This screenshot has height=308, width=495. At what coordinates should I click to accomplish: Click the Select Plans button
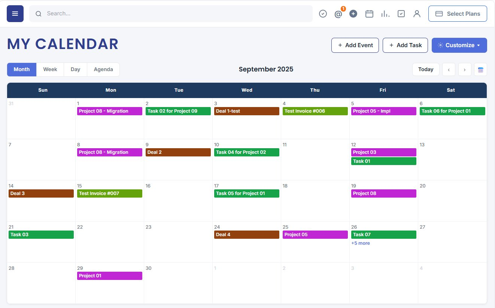coord(458,13)
